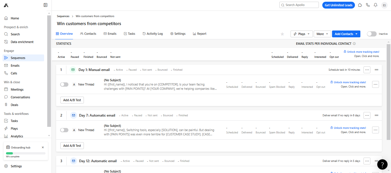Collapse the left sidebar panel
Viewport: 391px width, 173px height.
pos(46,5)
